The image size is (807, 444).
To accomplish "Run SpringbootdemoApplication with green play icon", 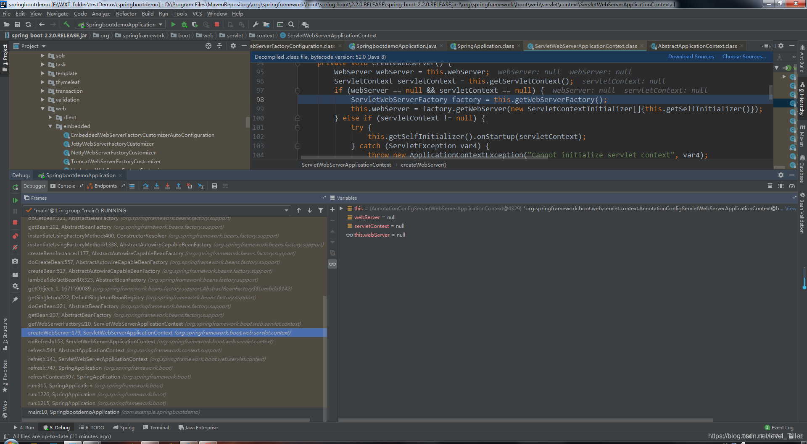I will (173, 25).
